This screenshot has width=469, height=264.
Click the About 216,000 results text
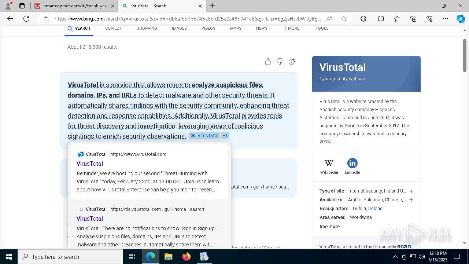click(x=92, y=47)
